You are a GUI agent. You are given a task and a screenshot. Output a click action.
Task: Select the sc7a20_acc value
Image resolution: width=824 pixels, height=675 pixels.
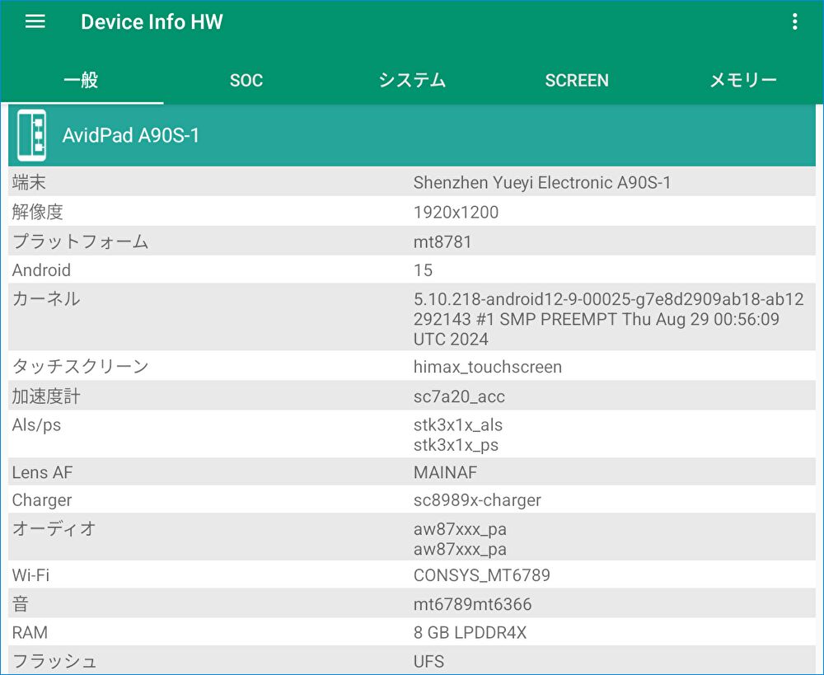coord(459,396)
